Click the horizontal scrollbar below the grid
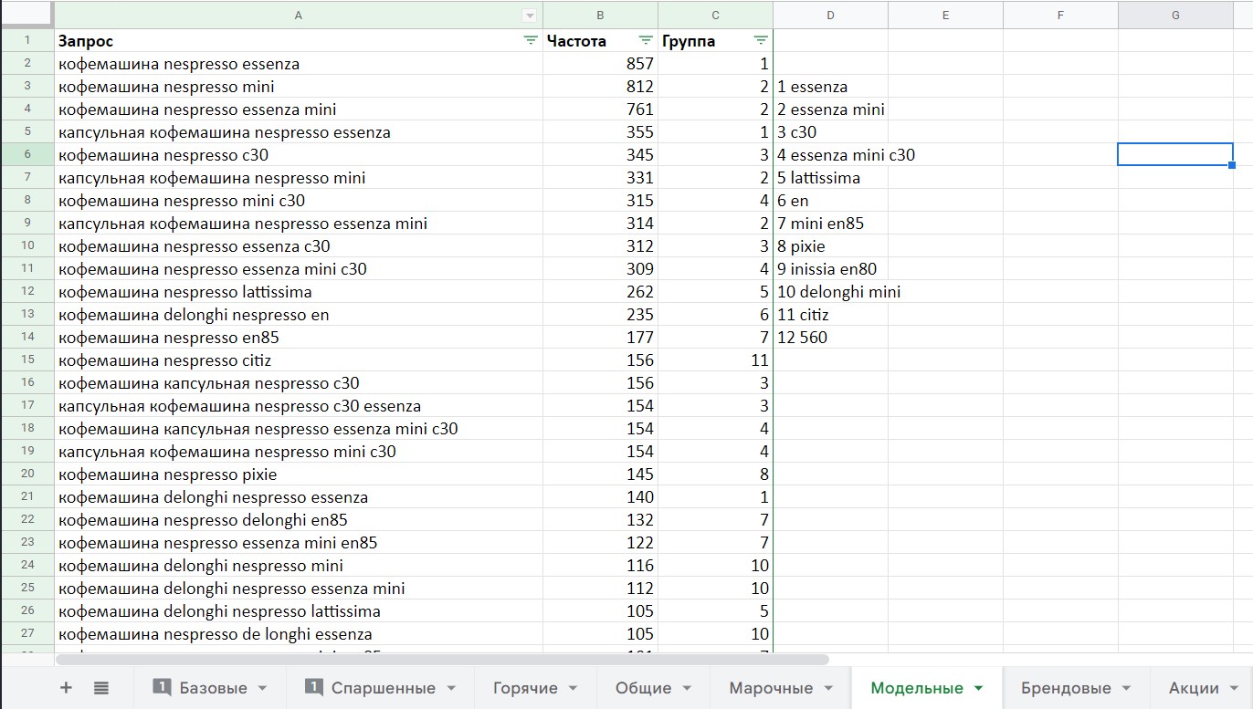 [x=442, y=659]
